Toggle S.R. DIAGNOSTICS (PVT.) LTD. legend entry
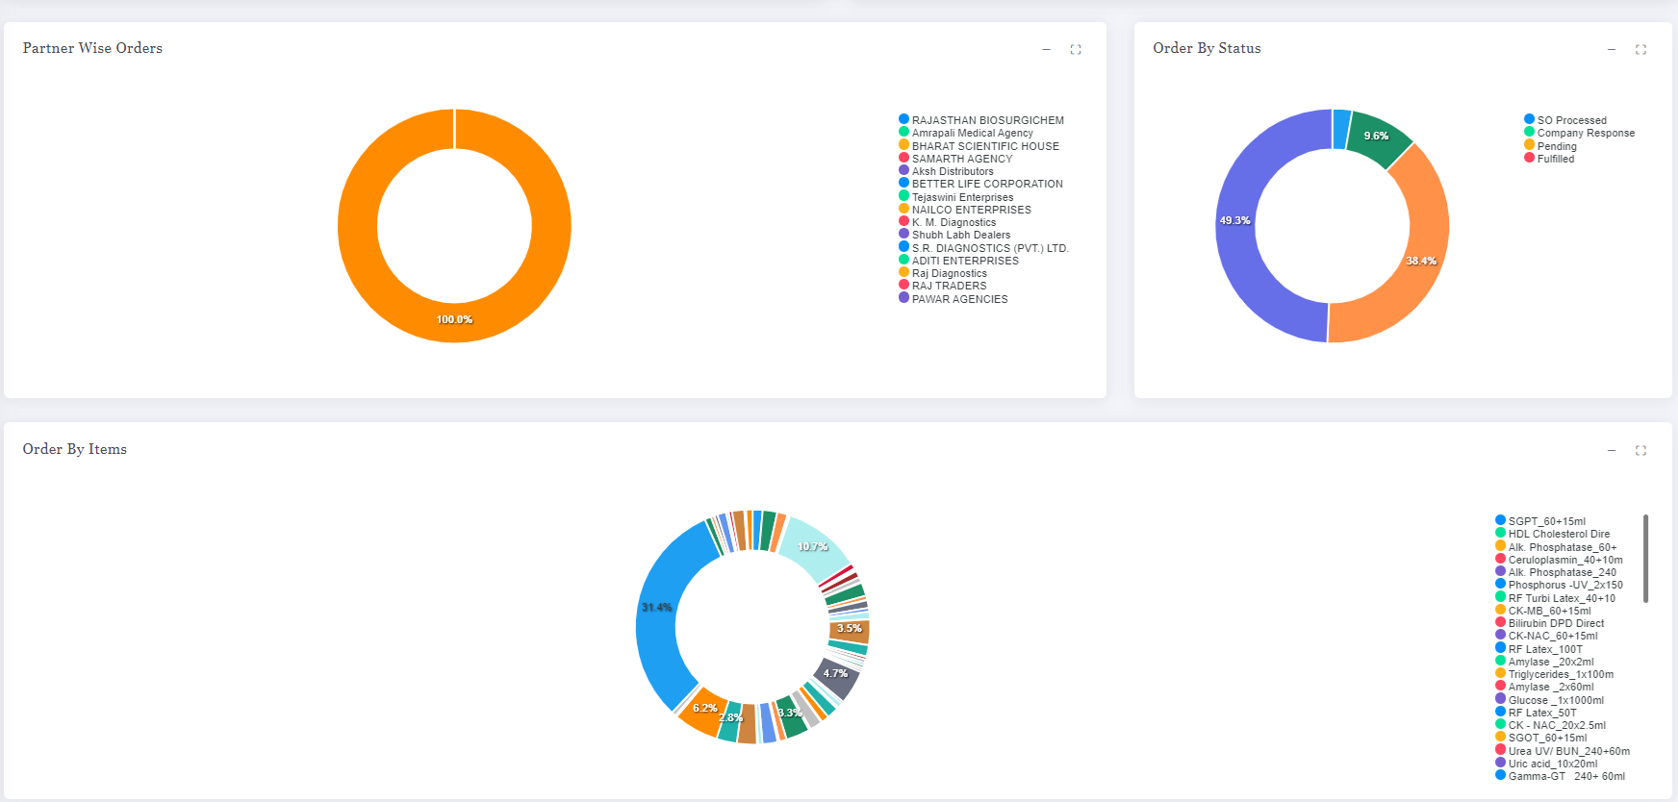The width and height of the screenshot is (1678, 802). (x=983, y=248)
